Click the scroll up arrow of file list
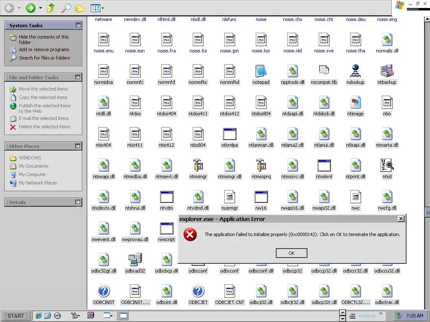This screenshot has height=322, width=430. [427, 19]
